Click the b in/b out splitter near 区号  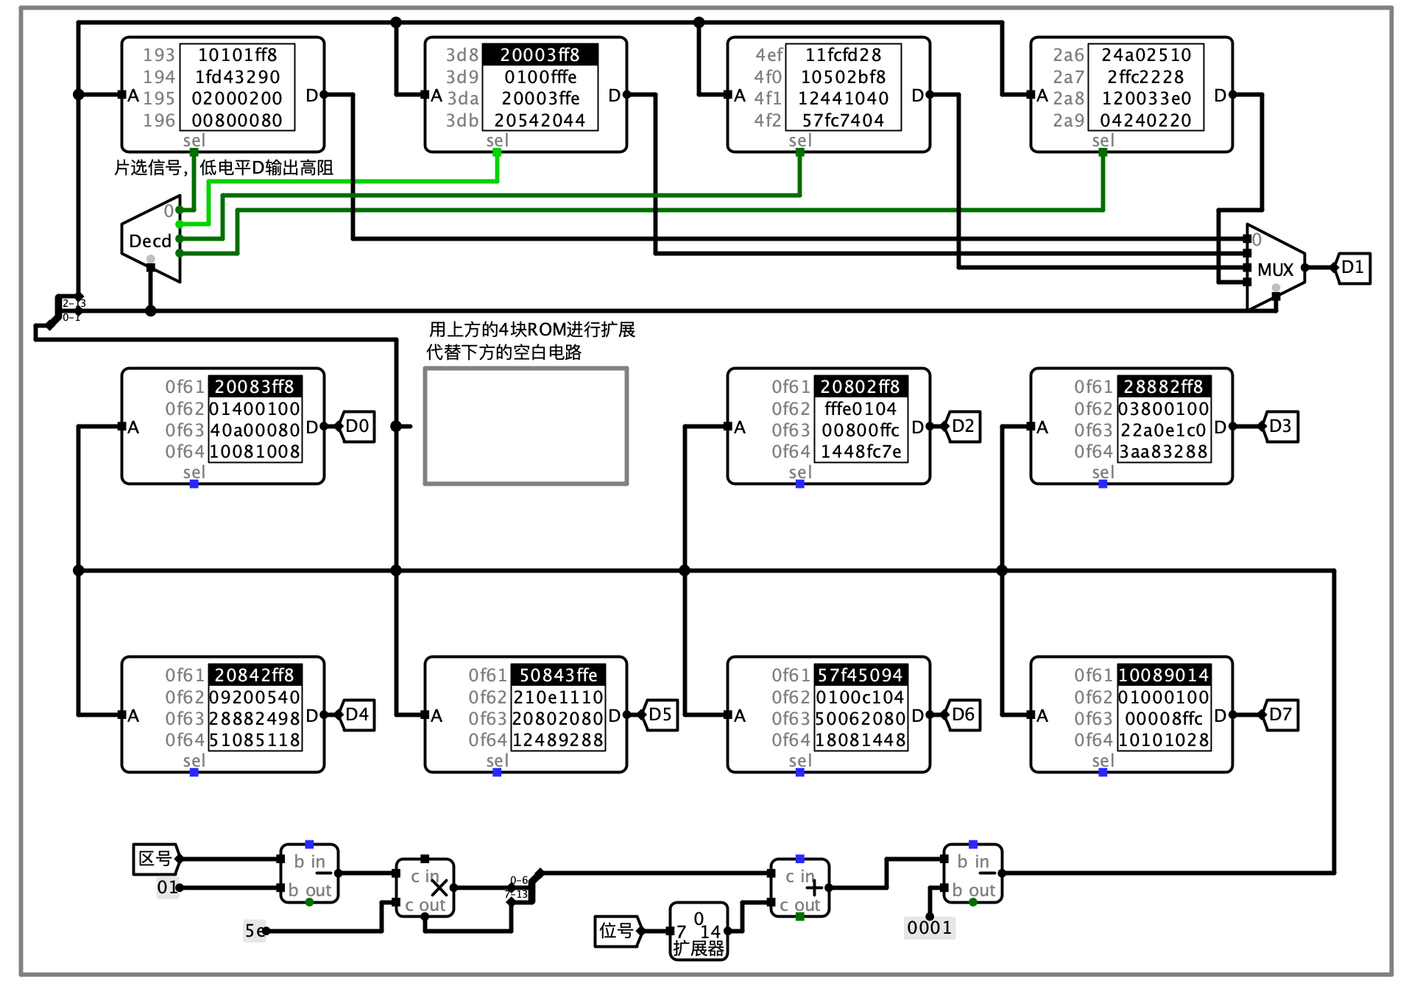309,872
